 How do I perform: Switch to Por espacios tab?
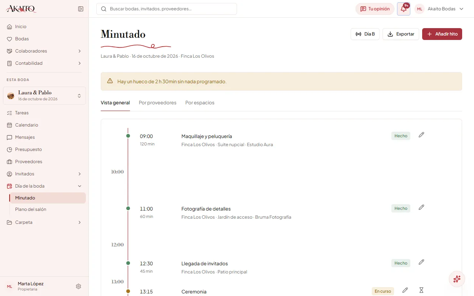(200, 103)
